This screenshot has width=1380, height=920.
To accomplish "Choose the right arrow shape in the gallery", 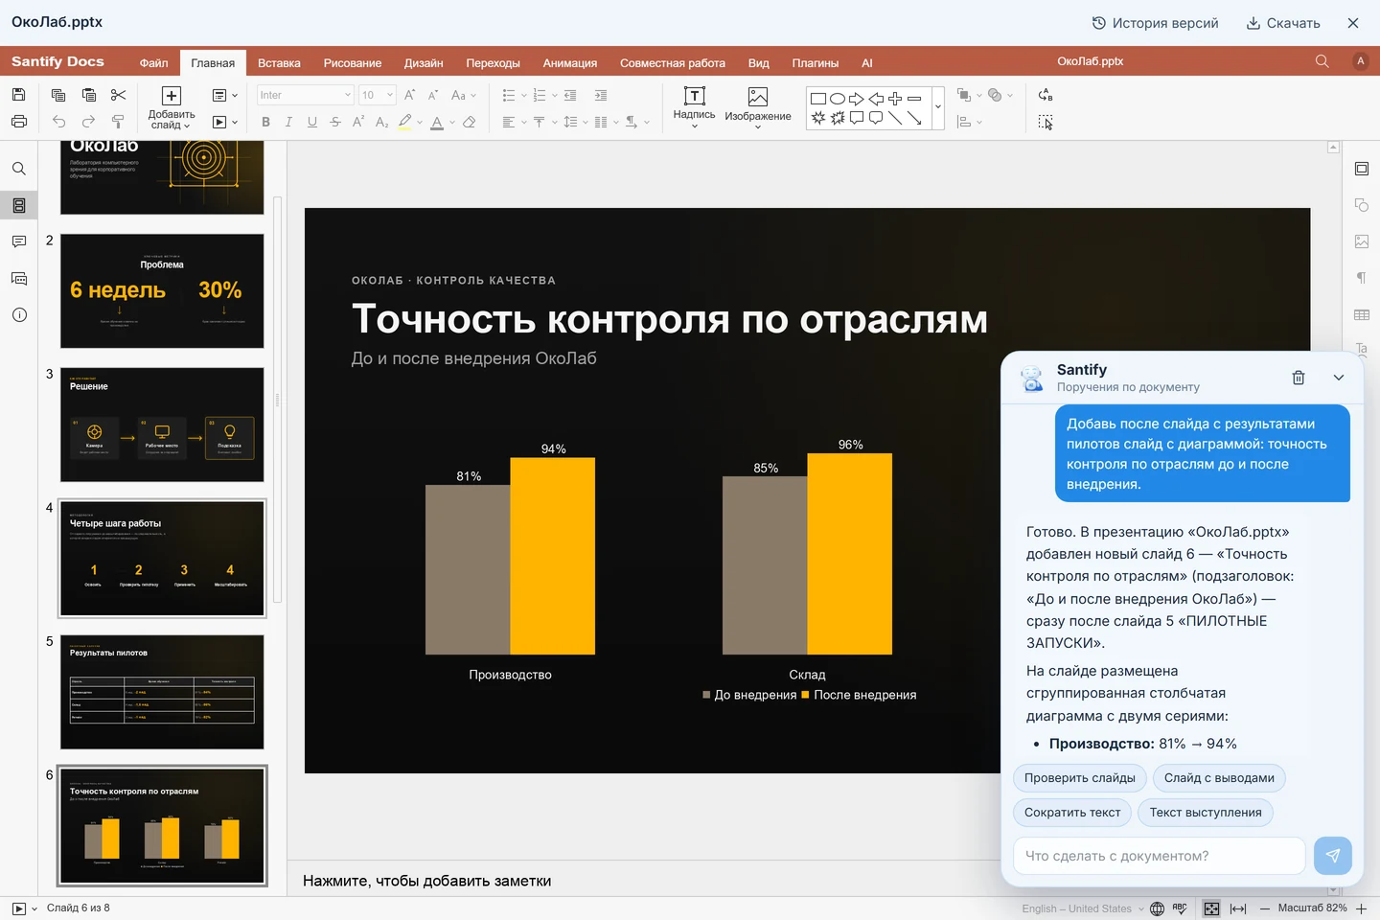I will click(857, 99).
